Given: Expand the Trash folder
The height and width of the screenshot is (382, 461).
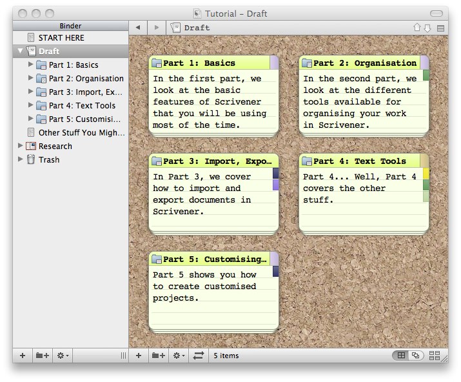Looking at the screenshot, I should pyautogui.click(x=20, y=159).
